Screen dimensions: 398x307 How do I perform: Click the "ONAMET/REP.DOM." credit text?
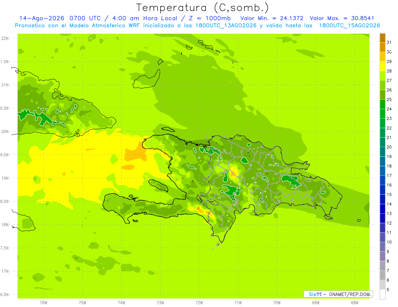pyautogui.click(x=349, y=294)
